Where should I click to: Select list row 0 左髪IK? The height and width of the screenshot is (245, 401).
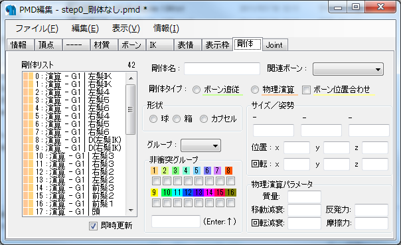pos(74,76)
